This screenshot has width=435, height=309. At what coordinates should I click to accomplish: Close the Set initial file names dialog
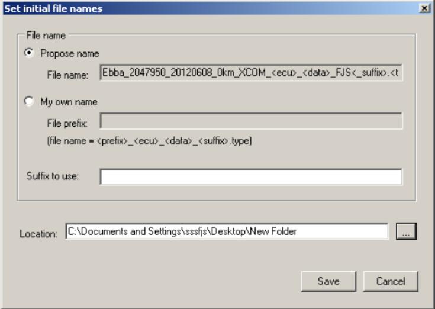point(424,8)
